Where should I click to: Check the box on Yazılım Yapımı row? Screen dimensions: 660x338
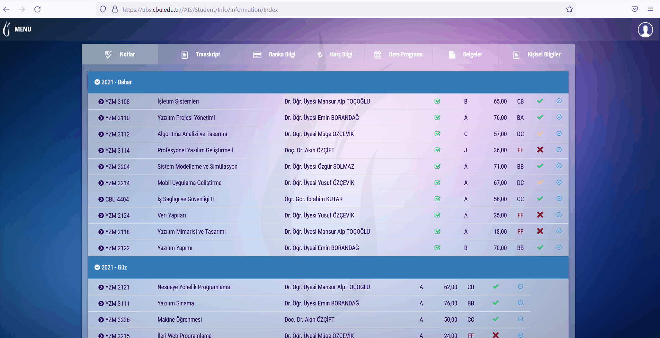(x=437, y=248)
